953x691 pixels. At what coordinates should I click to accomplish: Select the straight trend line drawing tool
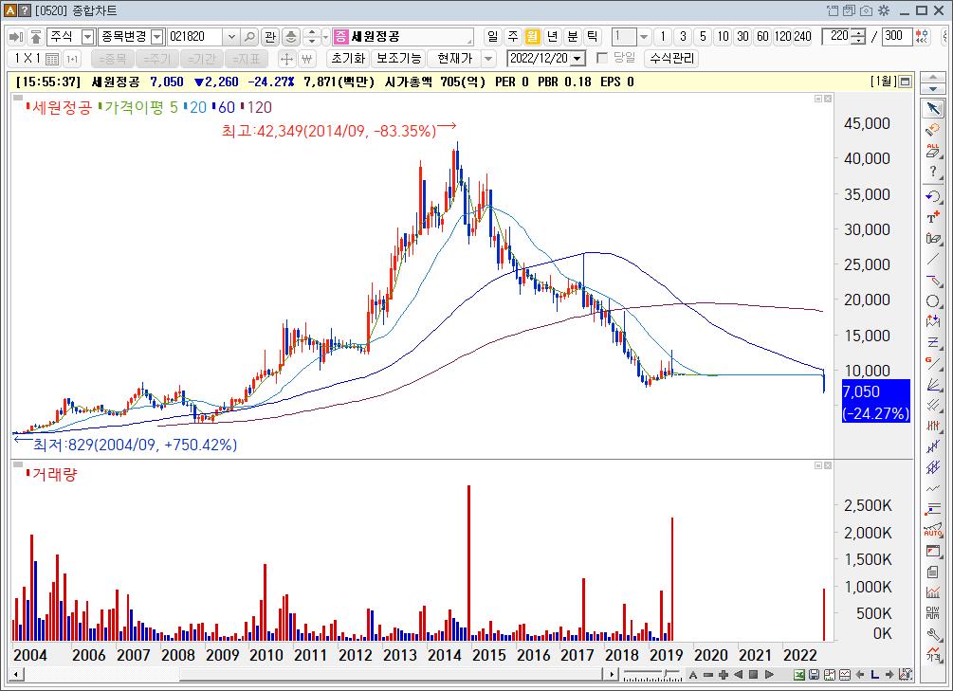(x=933, y=259)
